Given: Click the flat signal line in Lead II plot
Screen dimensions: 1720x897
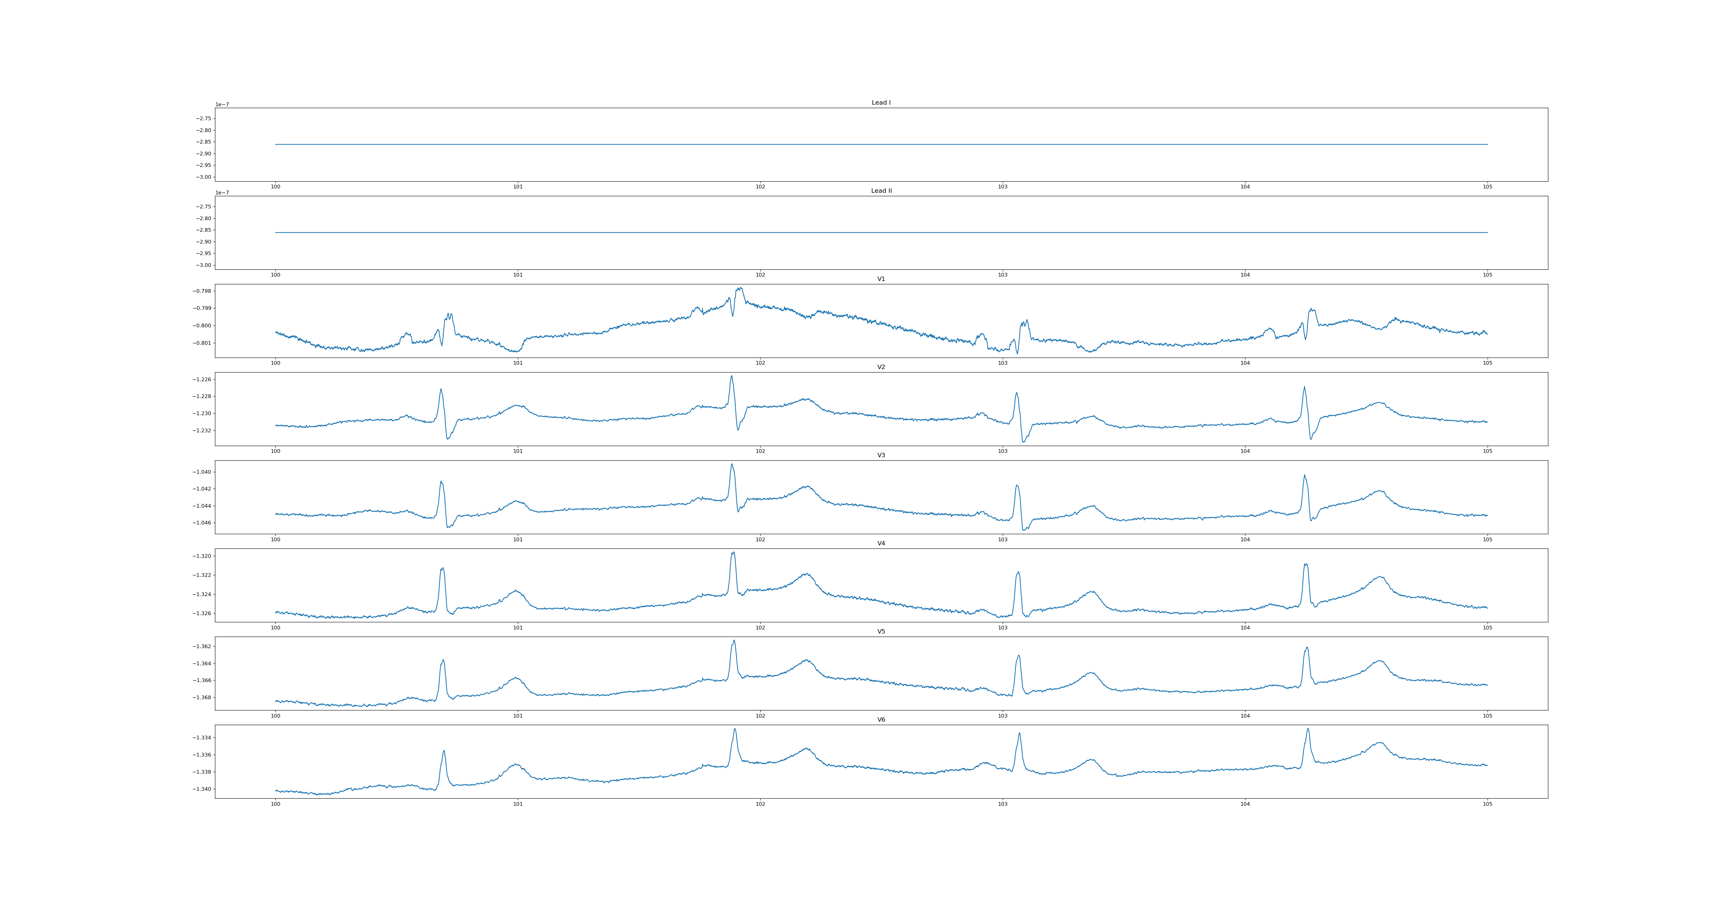Looking at the screenshot, I should click(x=881, y=232).
